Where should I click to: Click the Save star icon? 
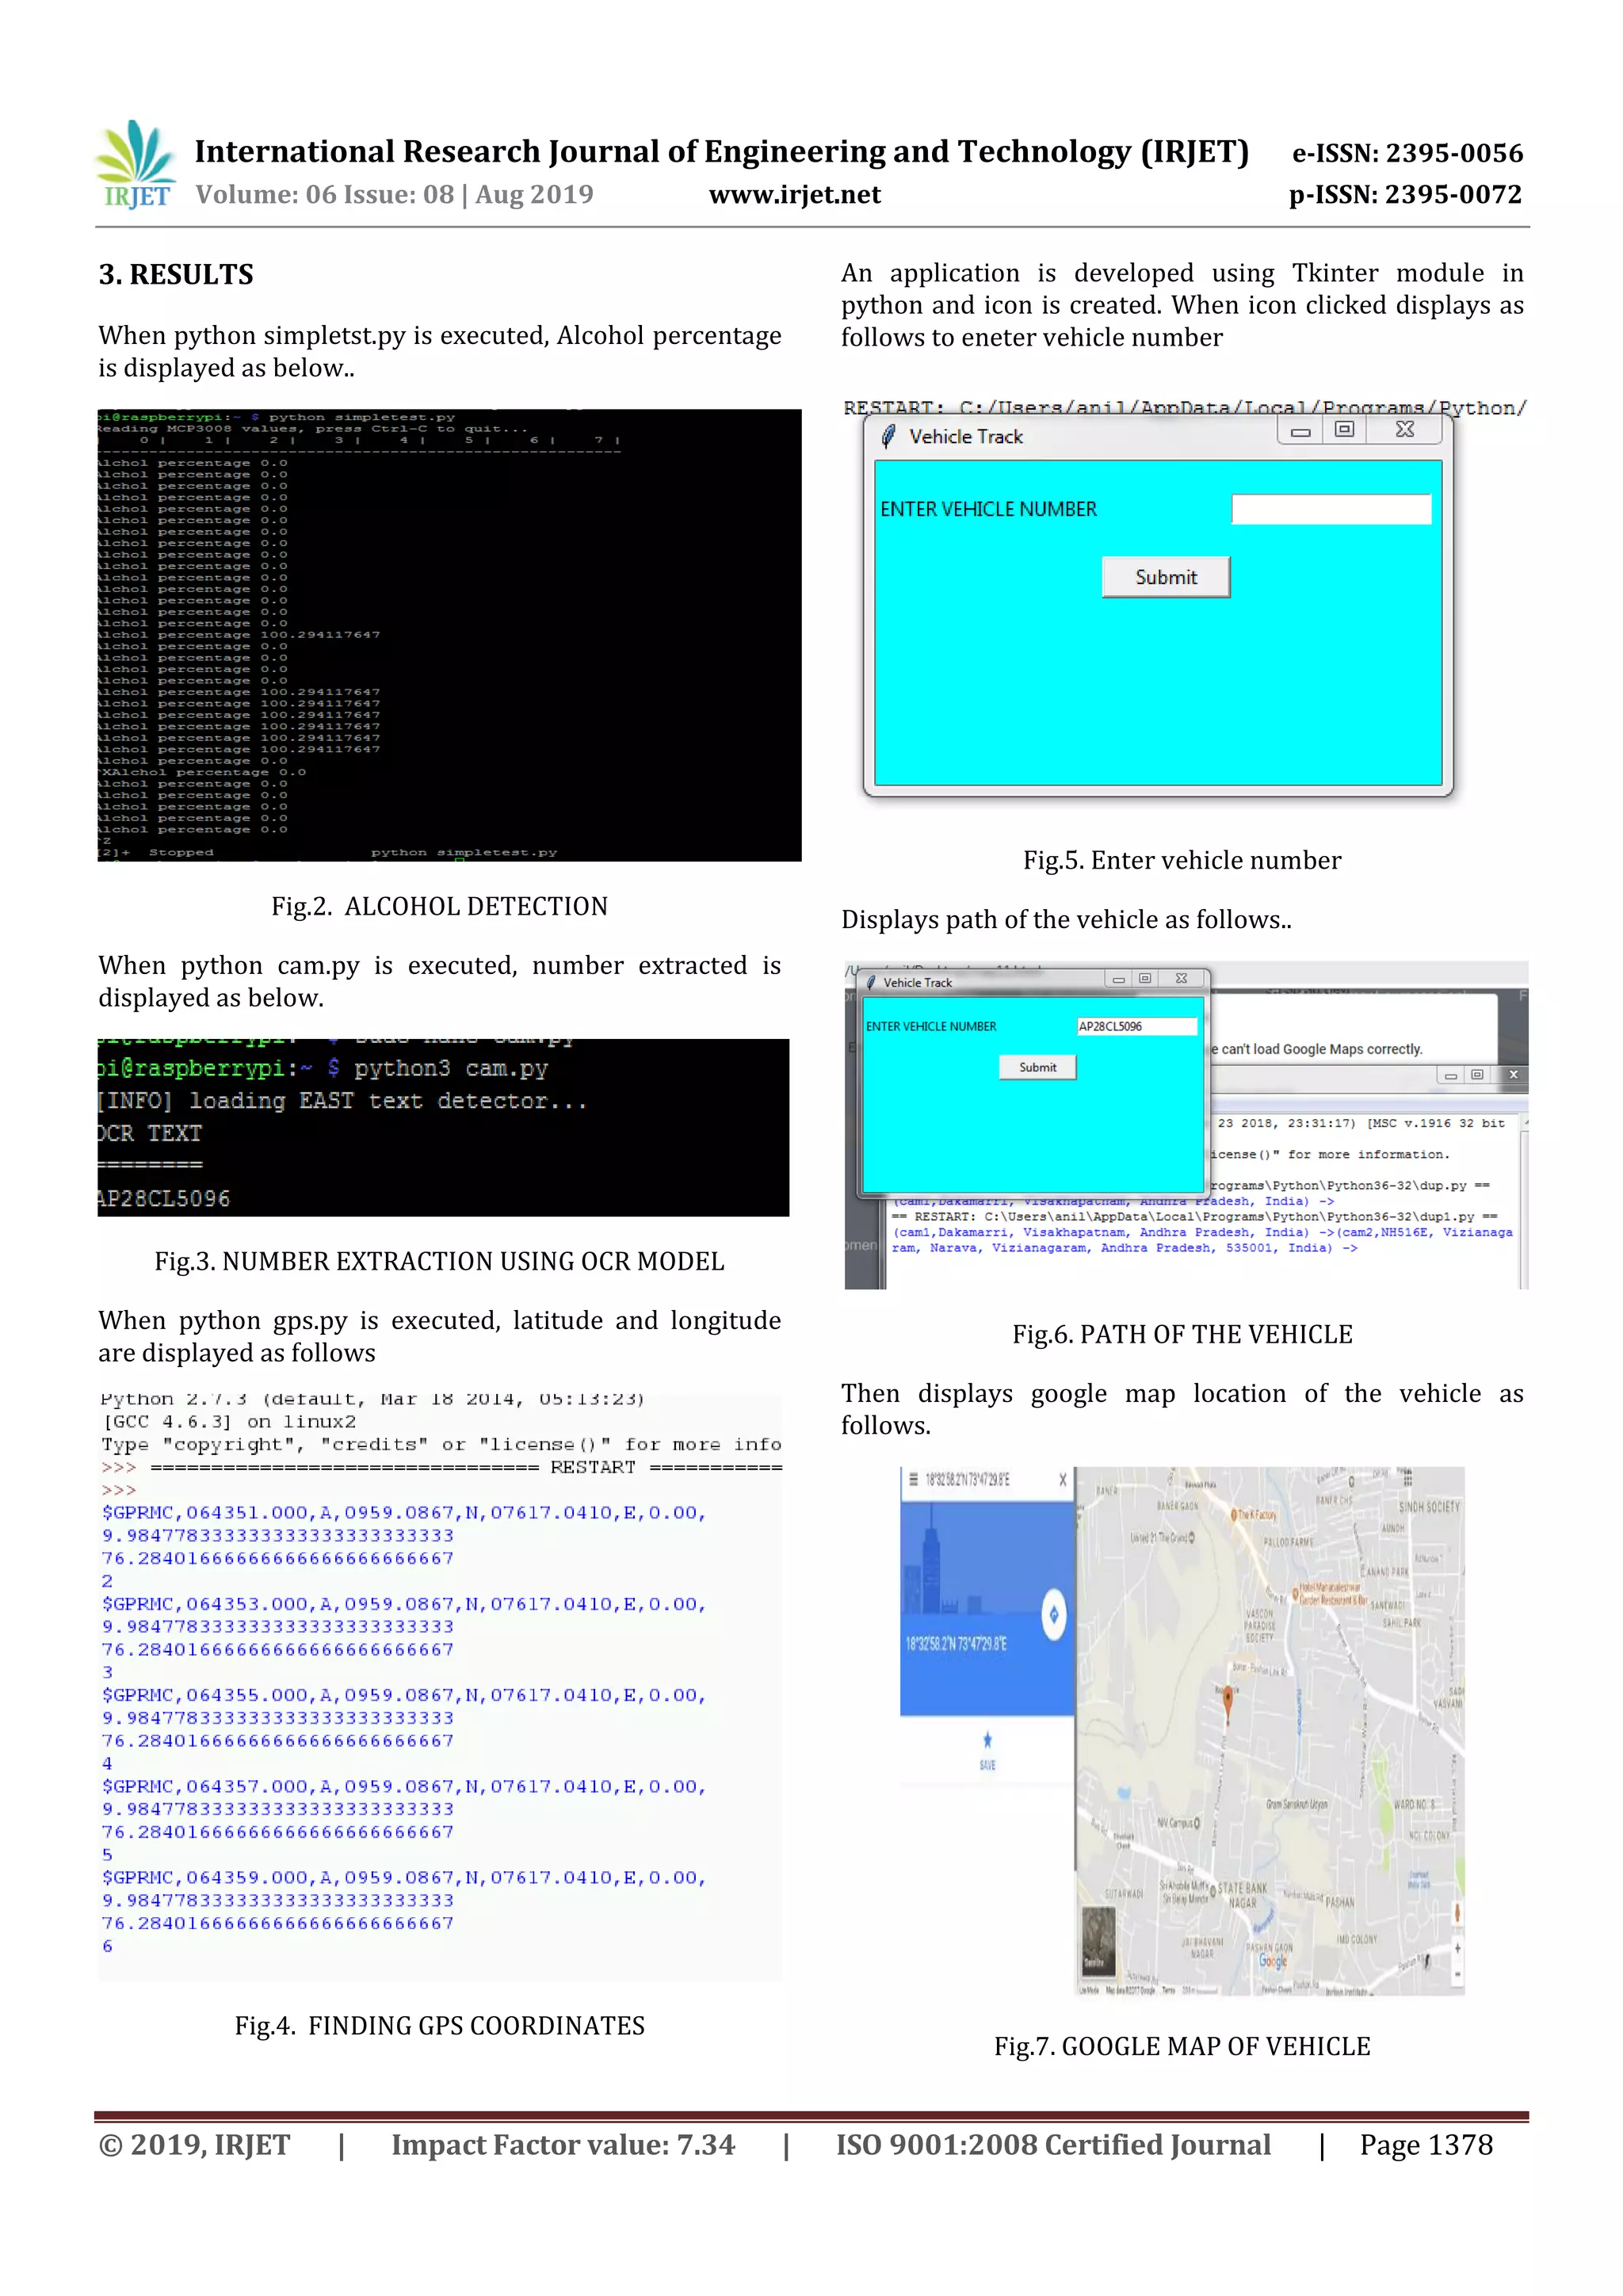pyautogui.click(x=987, y=1741)
